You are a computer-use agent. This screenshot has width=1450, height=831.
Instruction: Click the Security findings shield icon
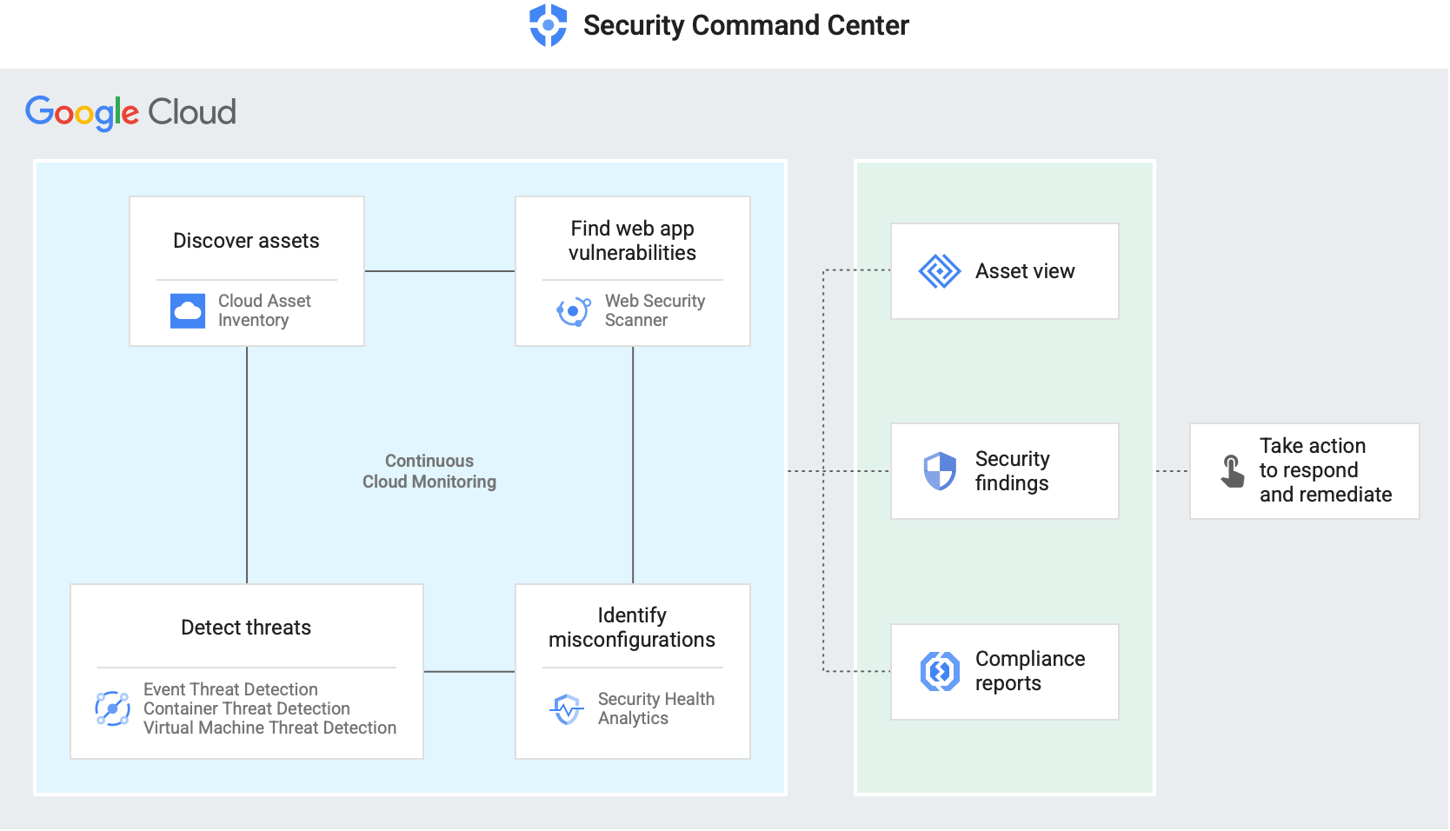point(940,471)
